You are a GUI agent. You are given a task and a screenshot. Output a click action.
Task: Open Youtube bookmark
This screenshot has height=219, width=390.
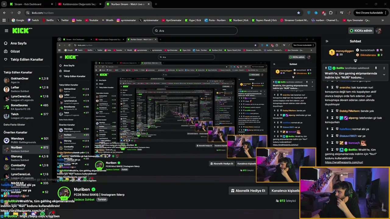click(x=92, y=20)
